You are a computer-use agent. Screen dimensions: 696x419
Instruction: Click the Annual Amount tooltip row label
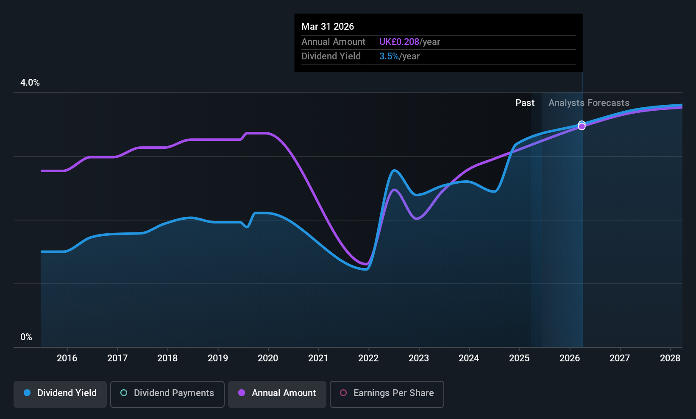point(333,42)
